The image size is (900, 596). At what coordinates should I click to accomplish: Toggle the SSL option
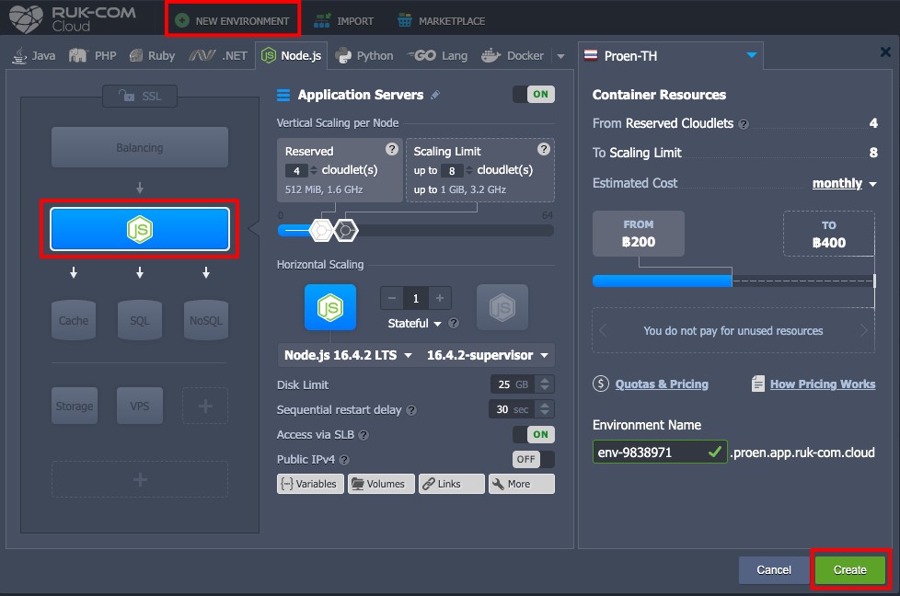click(x=140, y=96)
